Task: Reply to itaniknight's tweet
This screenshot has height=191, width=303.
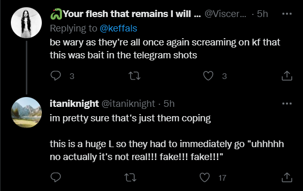Action: pyautogui.click(x=56, y=177)
